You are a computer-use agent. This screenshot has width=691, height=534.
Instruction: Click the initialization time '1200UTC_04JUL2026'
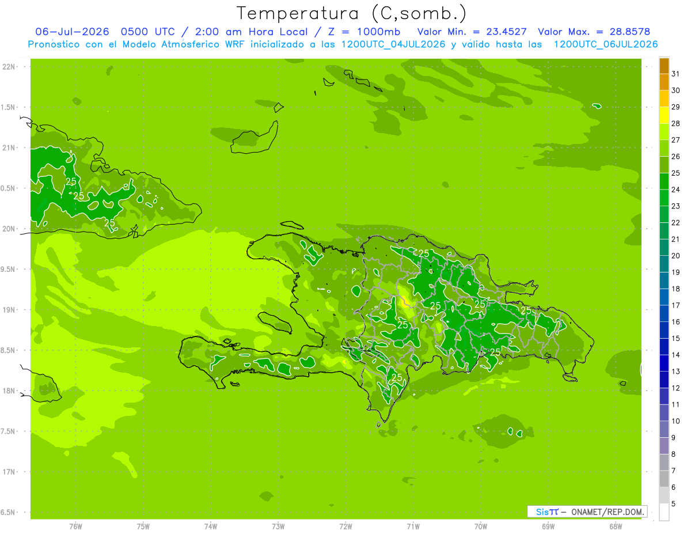click(393, 44)
